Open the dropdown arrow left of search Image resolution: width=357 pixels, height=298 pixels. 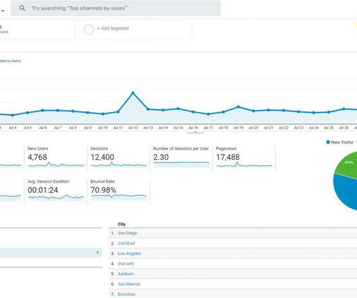pos(3,11)
